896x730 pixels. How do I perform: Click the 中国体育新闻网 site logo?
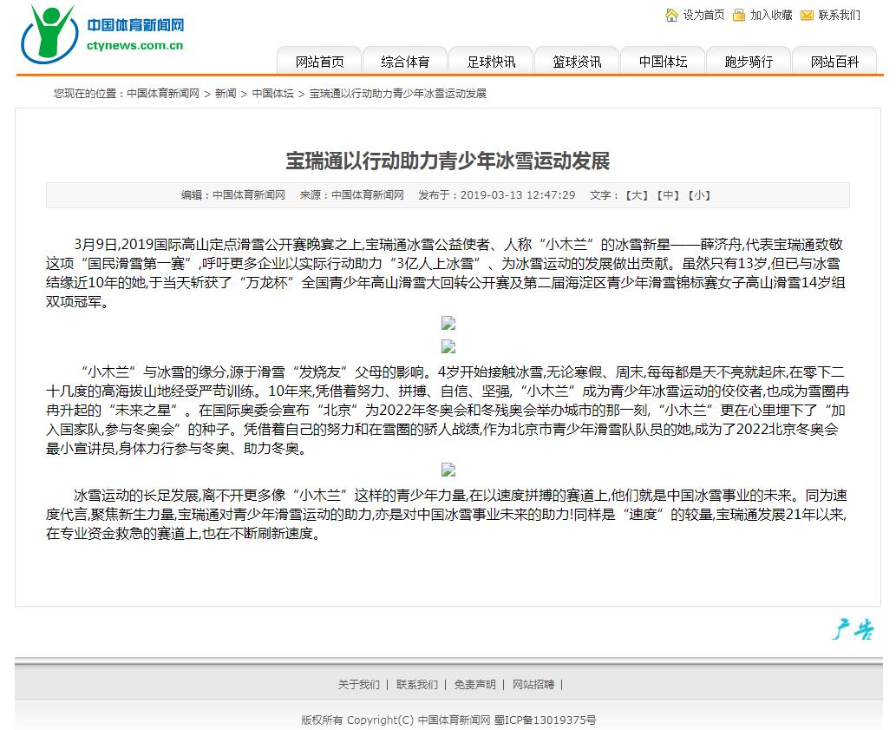point(103,35)
